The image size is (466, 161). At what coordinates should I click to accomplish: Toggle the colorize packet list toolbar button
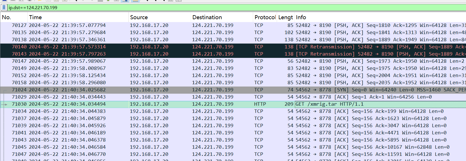[135, 1]
